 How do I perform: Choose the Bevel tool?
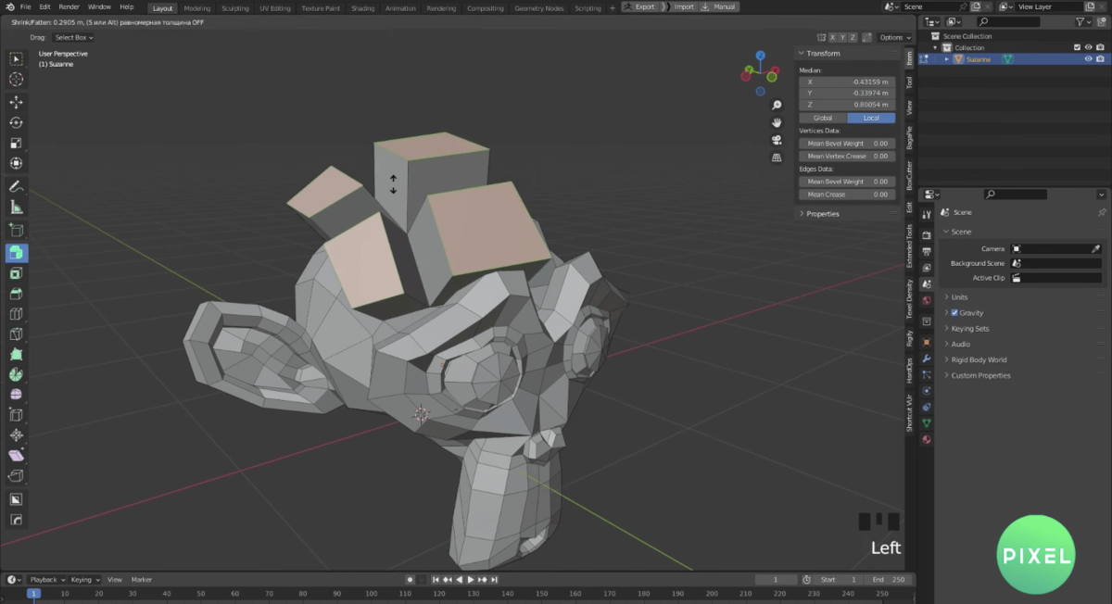(16, 294)
